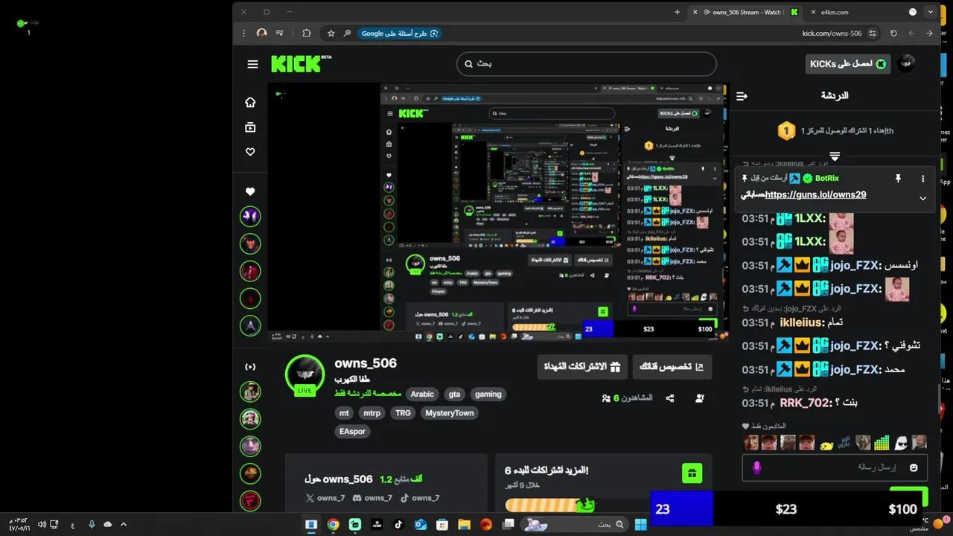Click the Gift Subs button under stream
This screenshot has width=953, height=536.
[x=582, y=367]
